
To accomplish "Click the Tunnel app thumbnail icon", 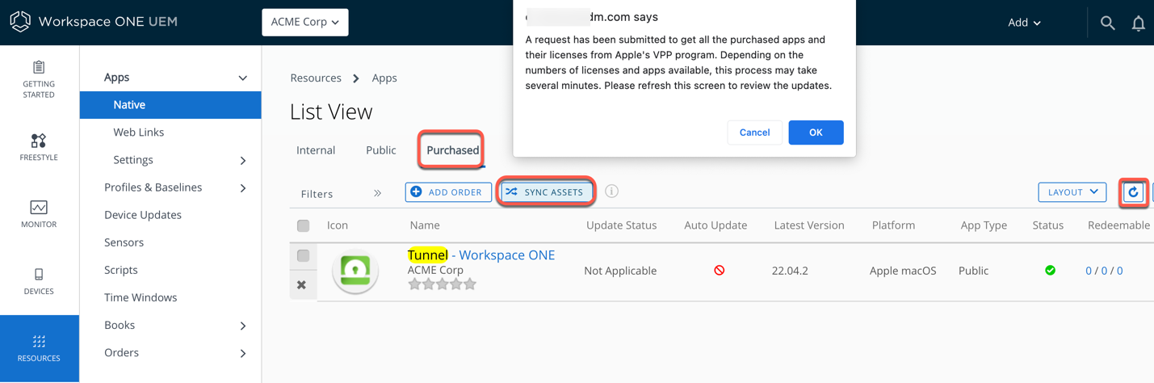I will click(x=355, y=271).
